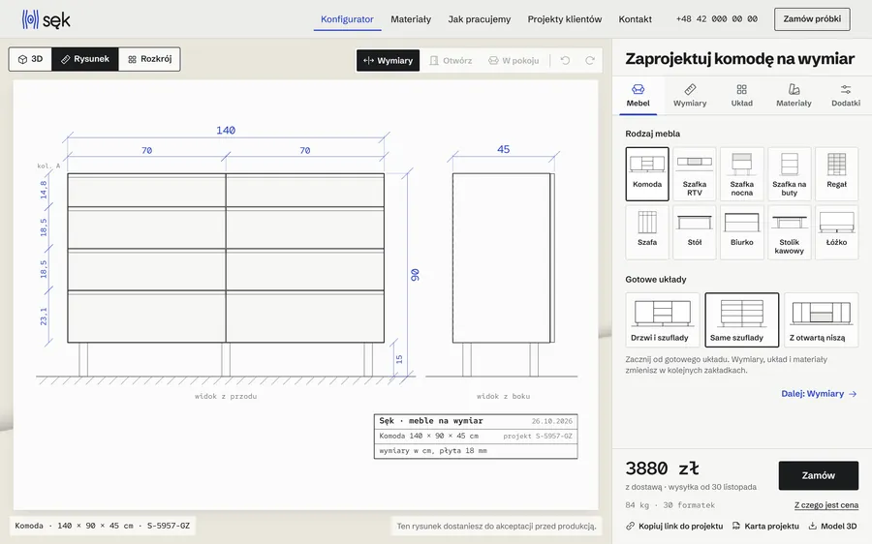Screen dimensions: 872x544
Task: Switch to Rozkrój cutting view
Action: tap(149, 59)
